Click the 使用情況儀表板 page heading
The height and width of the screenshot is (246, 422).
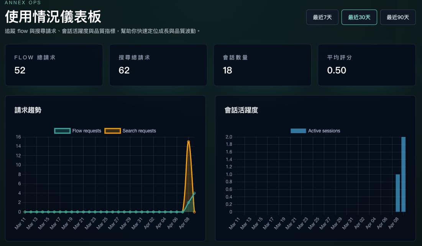(53, 17)
